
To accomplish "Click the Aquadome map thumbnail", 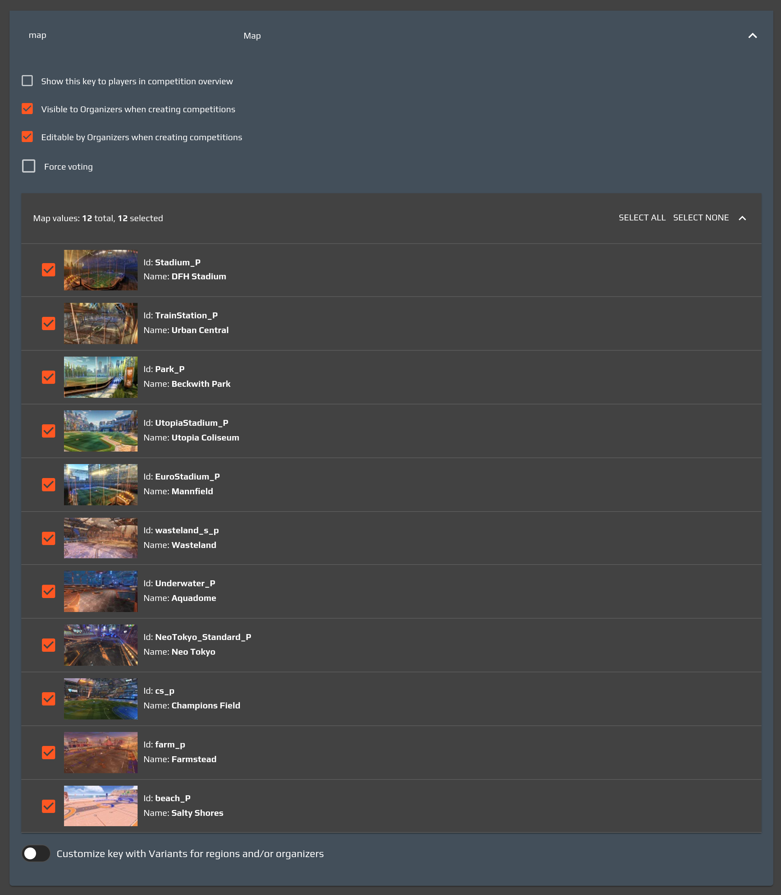I will click(100, 591).
